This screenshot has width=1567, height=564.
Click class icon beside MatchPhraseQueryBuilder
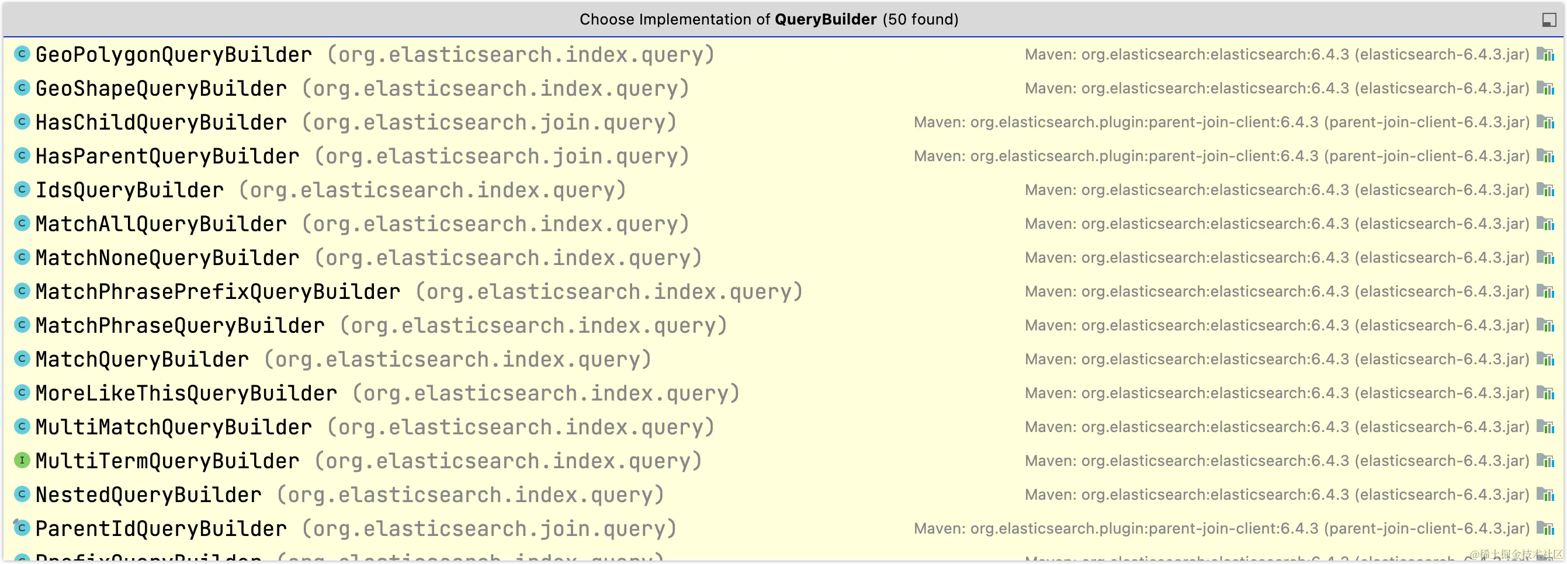(x=22, y=325)
